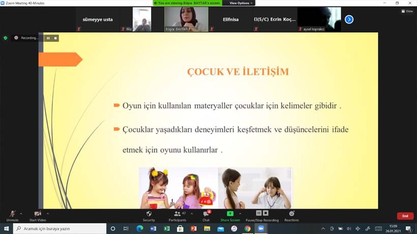Open Mail app from taskbar
Screen dimensions: 417x234
[x=221, y=228]
